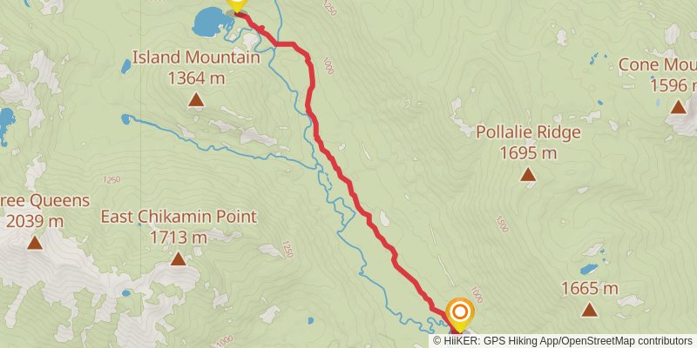The height and width of the screenshot is (348, 697).
Task: Click the Island Mountain peak triangle icon
Action: click(x=196, y=100)
